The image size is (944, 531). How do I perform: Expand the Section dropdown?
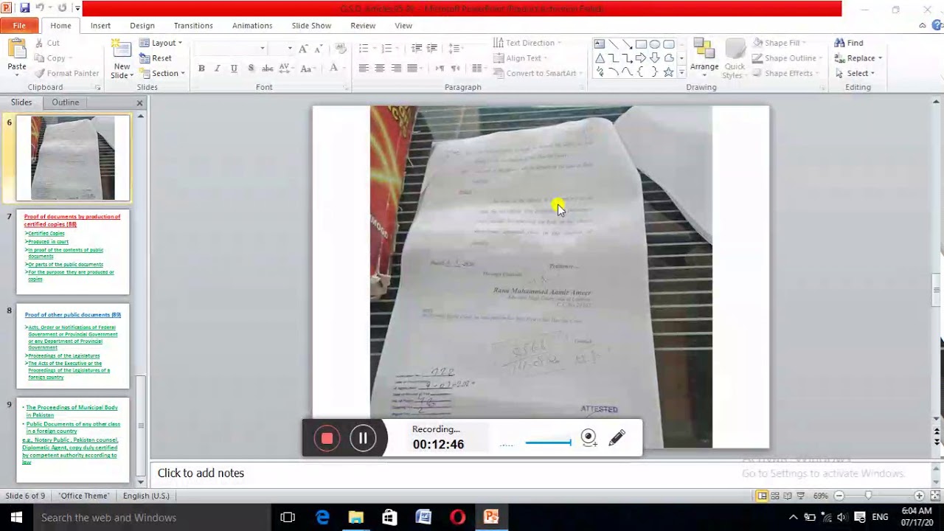coord(162,73)
